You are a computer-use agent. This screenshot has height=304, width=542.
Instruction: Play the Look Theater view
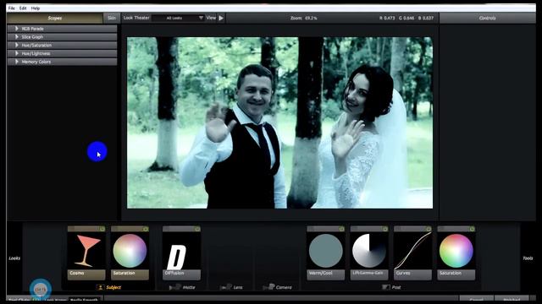[221, 18]
